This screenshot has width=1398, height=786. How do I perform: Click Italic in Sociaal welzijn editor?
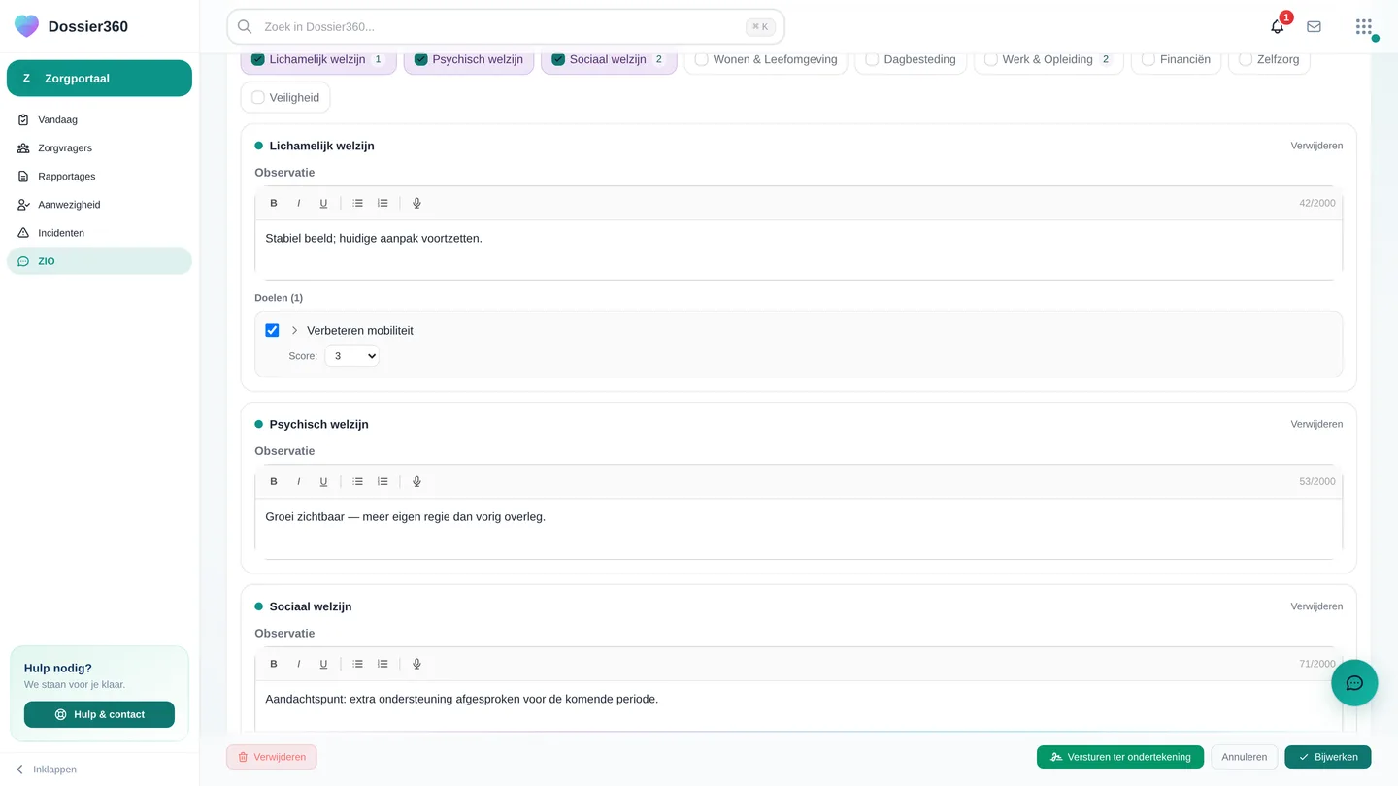pyautogui.click(x=299, y=664)
